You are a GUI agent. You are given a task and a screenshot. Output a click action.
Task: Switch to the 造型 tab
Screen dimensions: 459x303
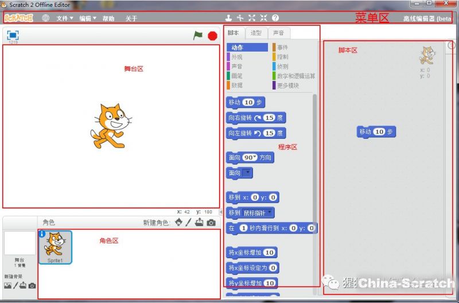(x=256, y=33)
